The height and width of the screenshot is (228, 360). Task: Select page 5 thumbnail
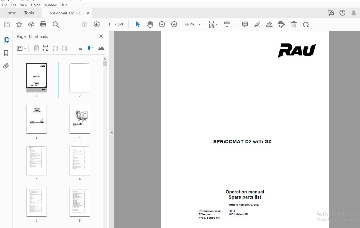(x=37, y=160)
